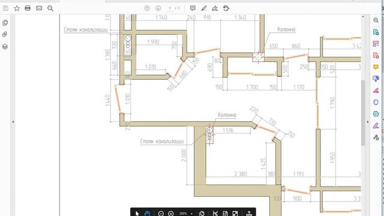Open Fill and Sign purple pen tool
384x216 pixels.
[x=376, y=125]
